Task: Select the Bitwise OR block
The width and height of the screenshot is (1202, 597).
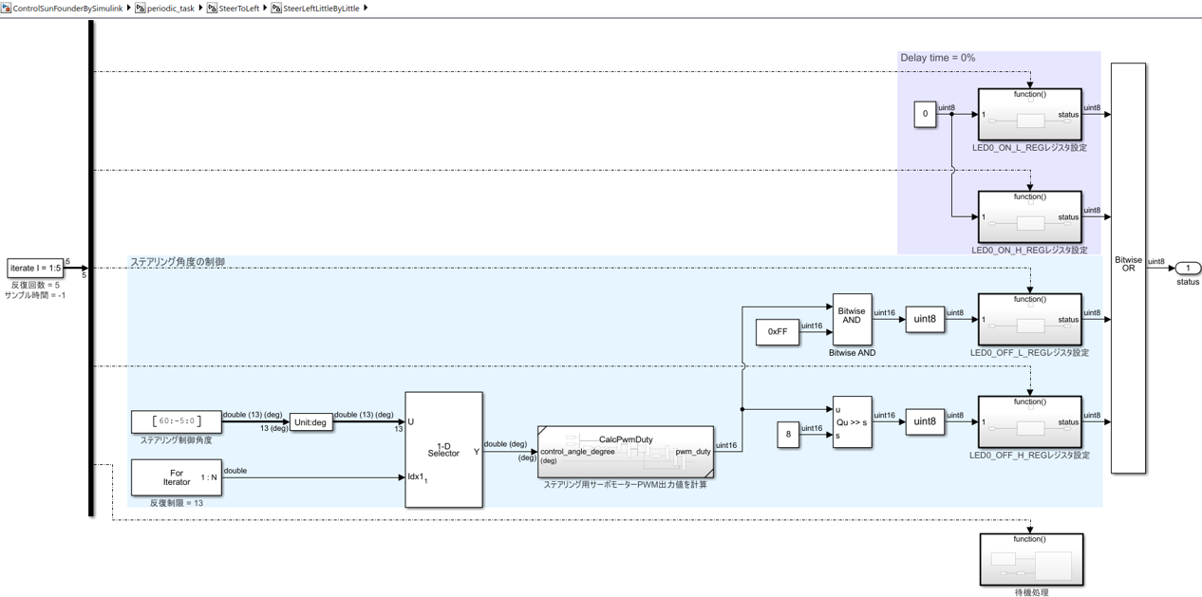Action: (x=1128, y=268)
